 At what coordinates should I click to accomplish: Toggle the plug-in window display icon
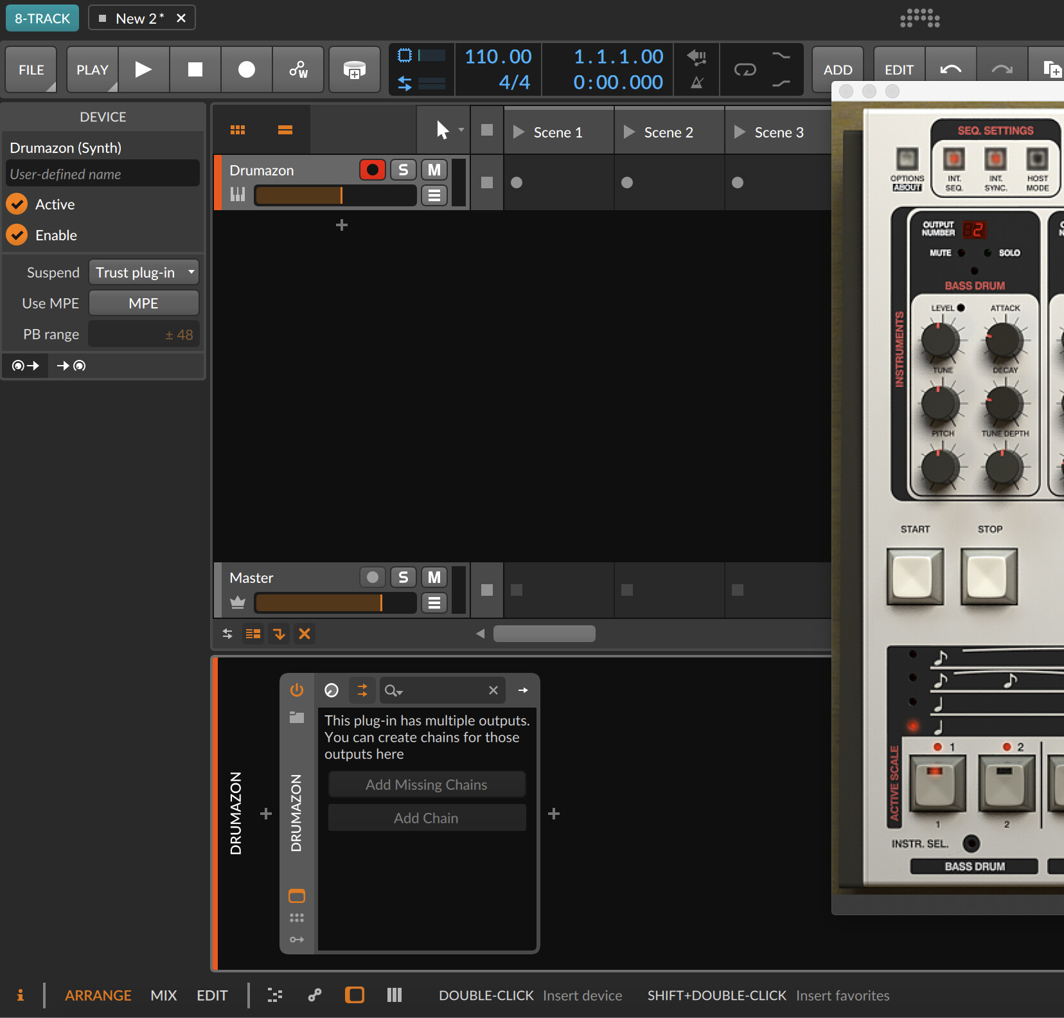(296, 896)
